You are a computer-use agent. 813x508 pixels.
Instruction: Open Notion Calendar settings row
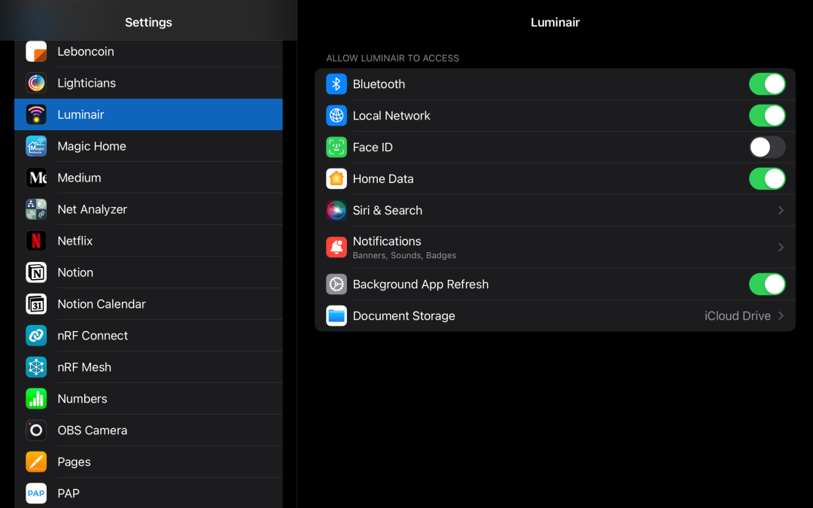[x=102, y=304]
